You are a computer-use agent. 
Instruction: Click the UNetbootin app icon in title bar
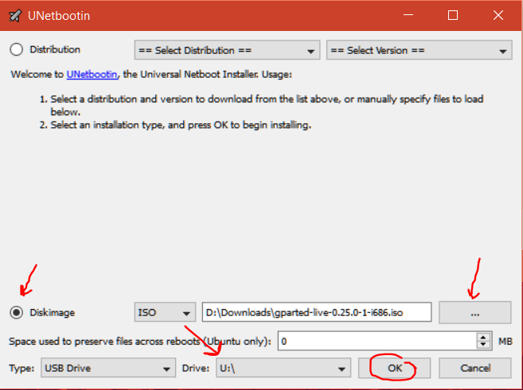pos(15,16)
